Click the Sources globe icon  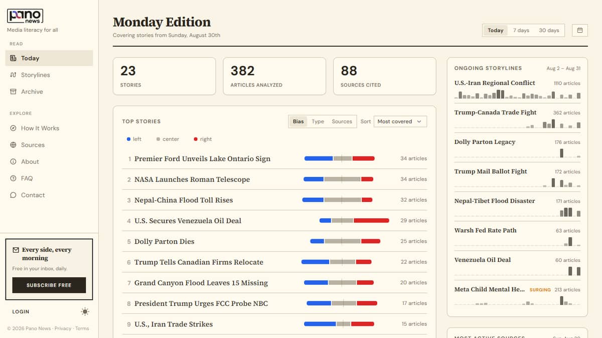click(x=13, y=145)
